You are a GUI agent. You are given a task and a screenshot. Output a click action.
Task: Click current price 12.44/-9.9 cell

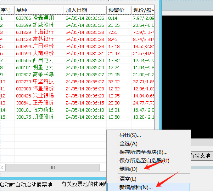pos(143,60)
